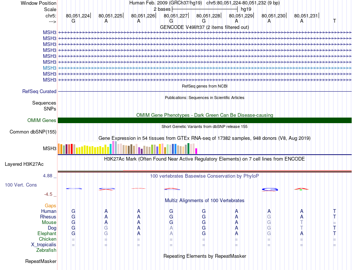Click the OMIM Genes track label

(x=41, y=120)
